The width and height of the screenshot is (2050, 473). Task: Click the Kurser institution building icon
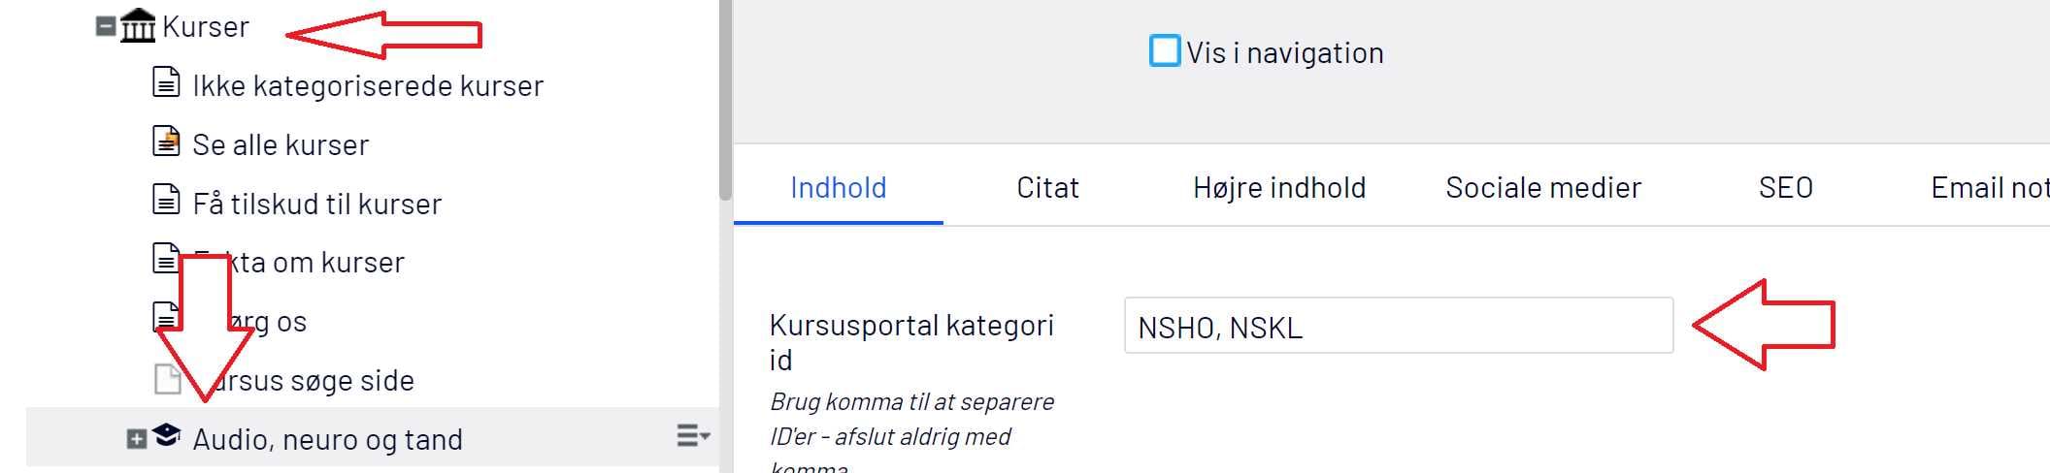(138, 26)
